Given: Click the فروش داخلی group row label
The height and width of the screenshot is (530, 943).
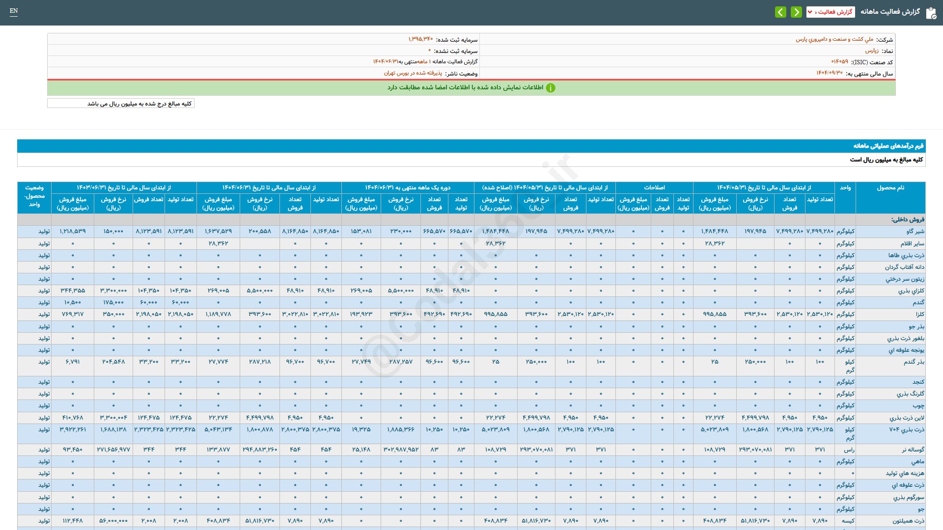Looking at the screenshot, I should [908, 219].
